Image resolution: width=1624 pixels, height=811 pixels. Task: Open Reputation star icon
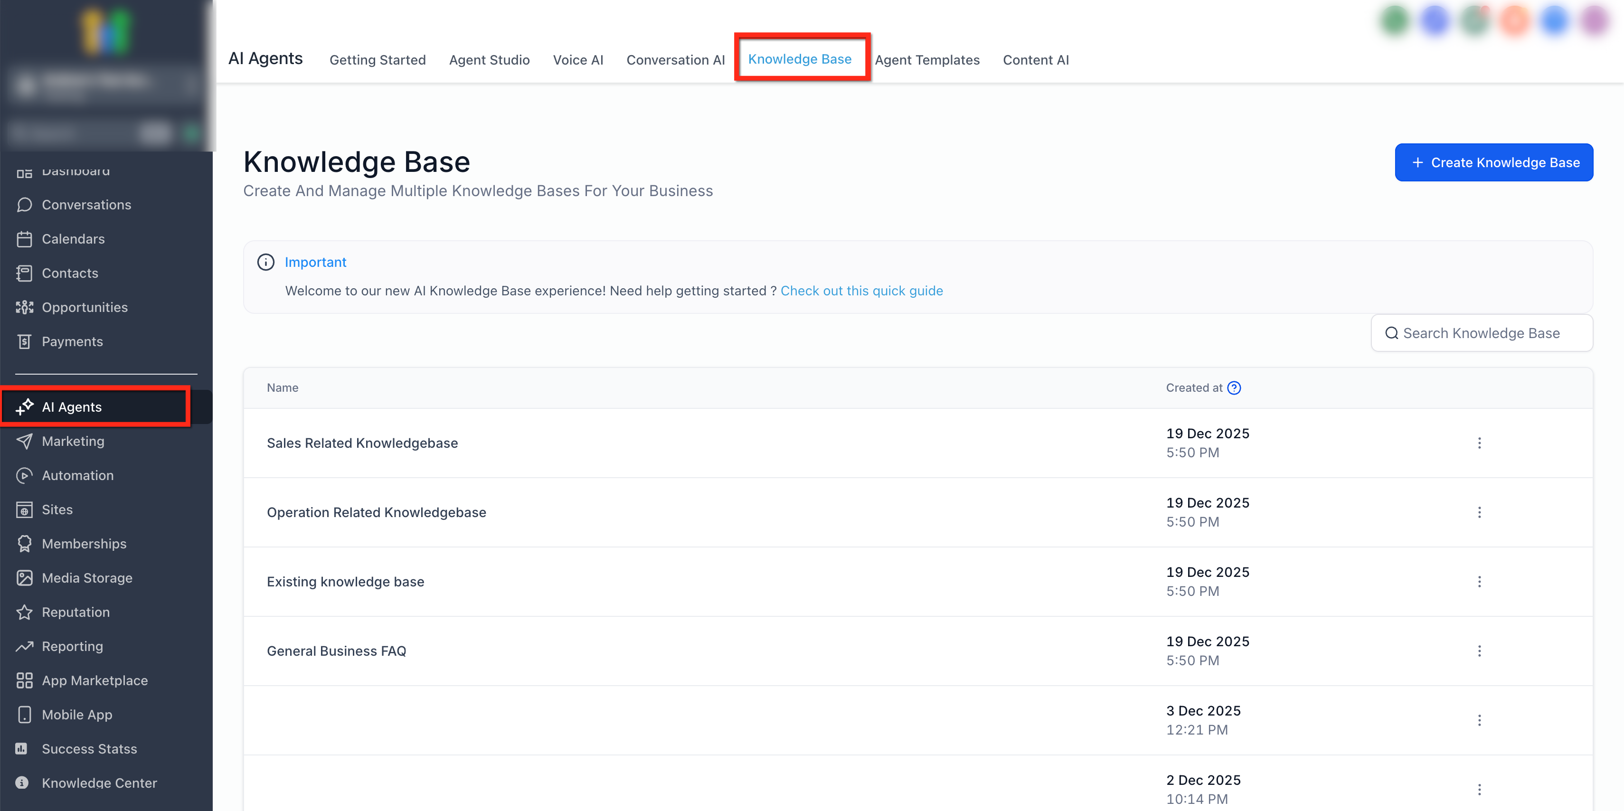(x=24, y=613)
